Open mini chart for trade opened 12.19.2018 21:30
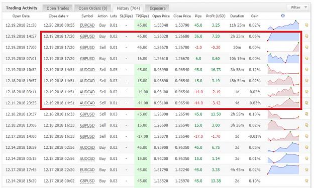314x188 pixels. click(283, 25)
